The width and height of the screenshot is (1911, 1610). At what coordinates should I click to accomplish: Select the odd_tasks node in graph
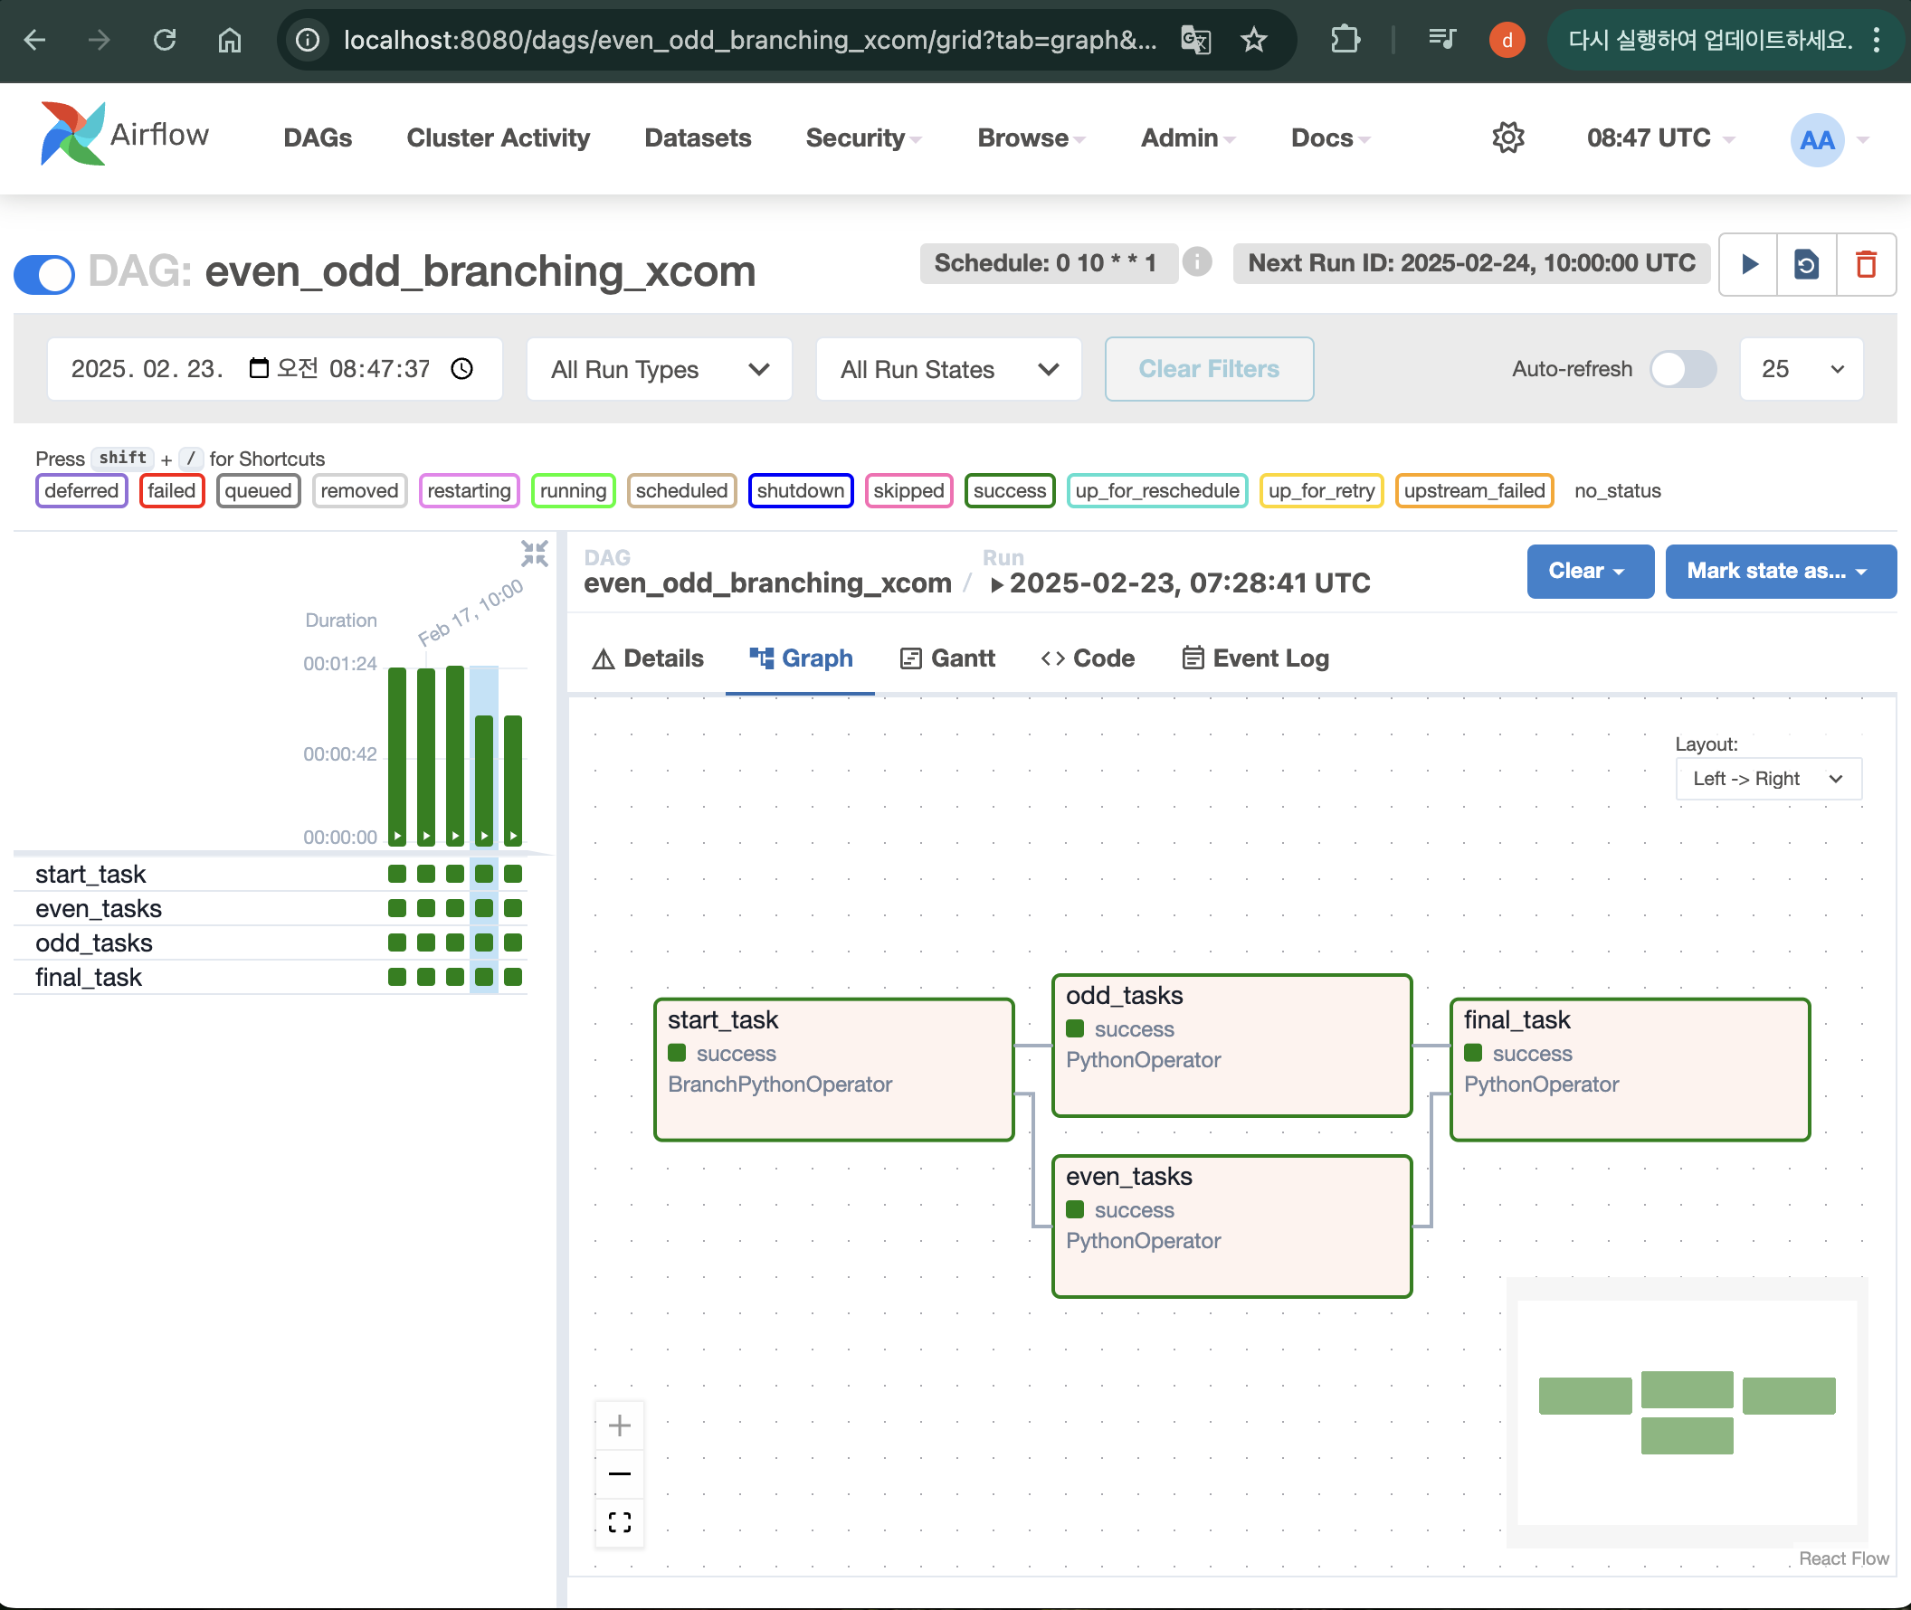tap(1231, 1045)
